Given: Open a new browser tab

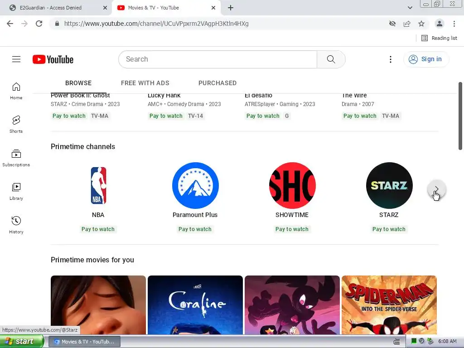Looking at the screenshot, I should click(x=231, y=8).
